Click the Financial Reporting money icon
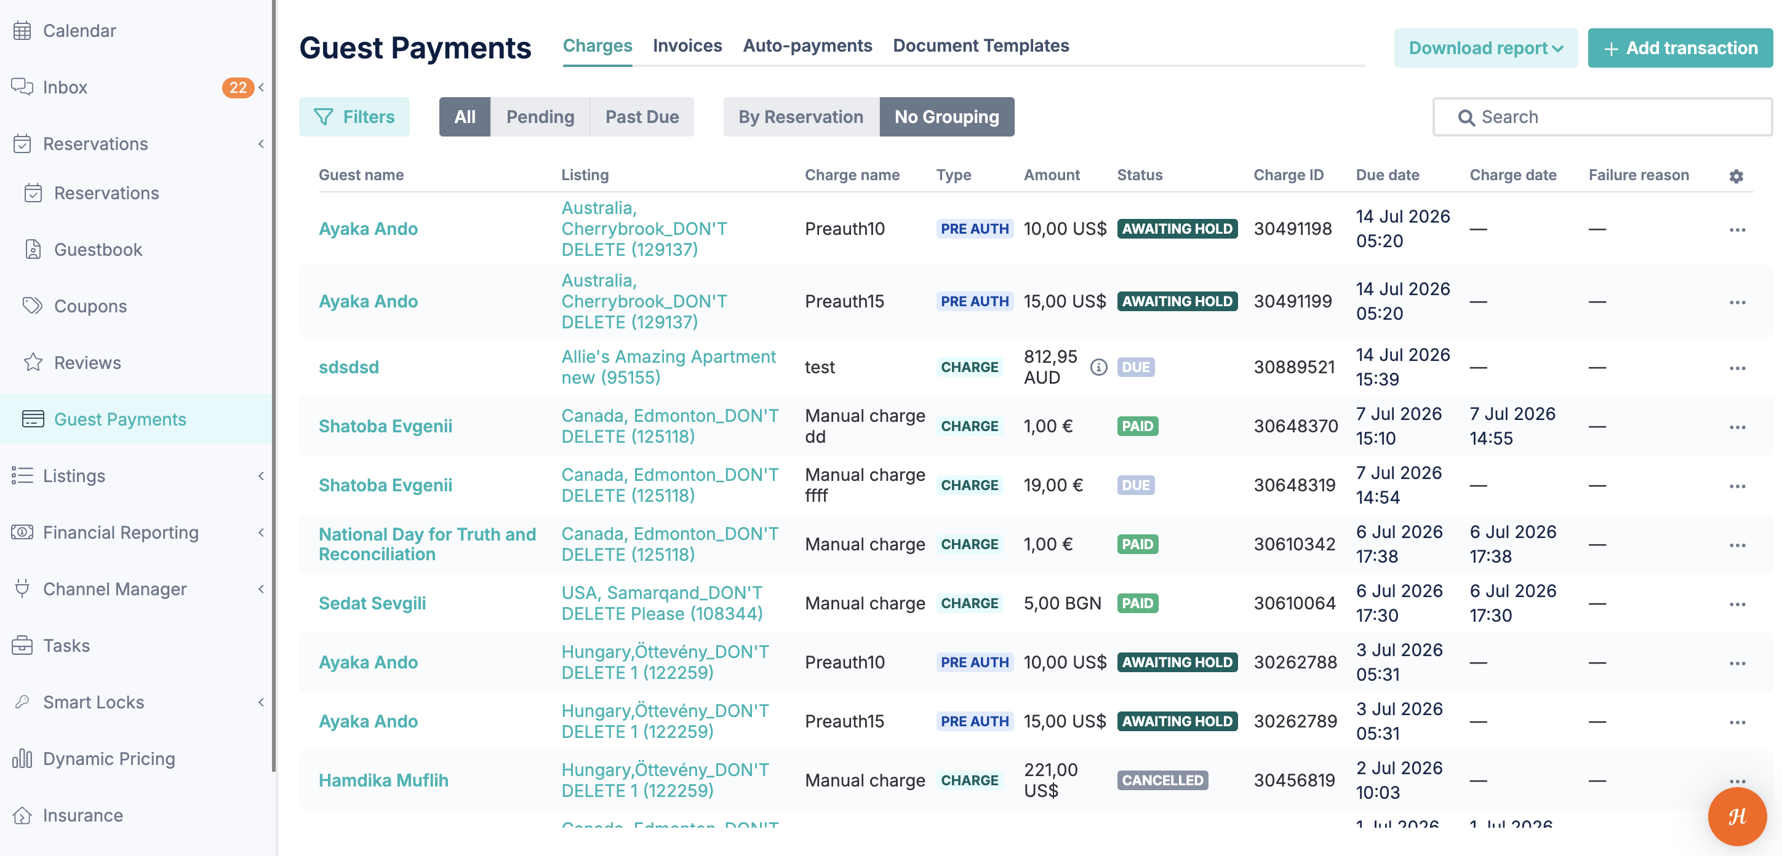This screenshot has width=1782, height=856. click(x=22, y=533)
